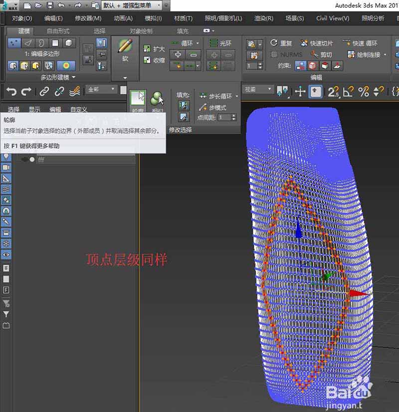The image size is (399, 412).
Task: Toggle visibility eye of fff object
Action: click(24, 160)
